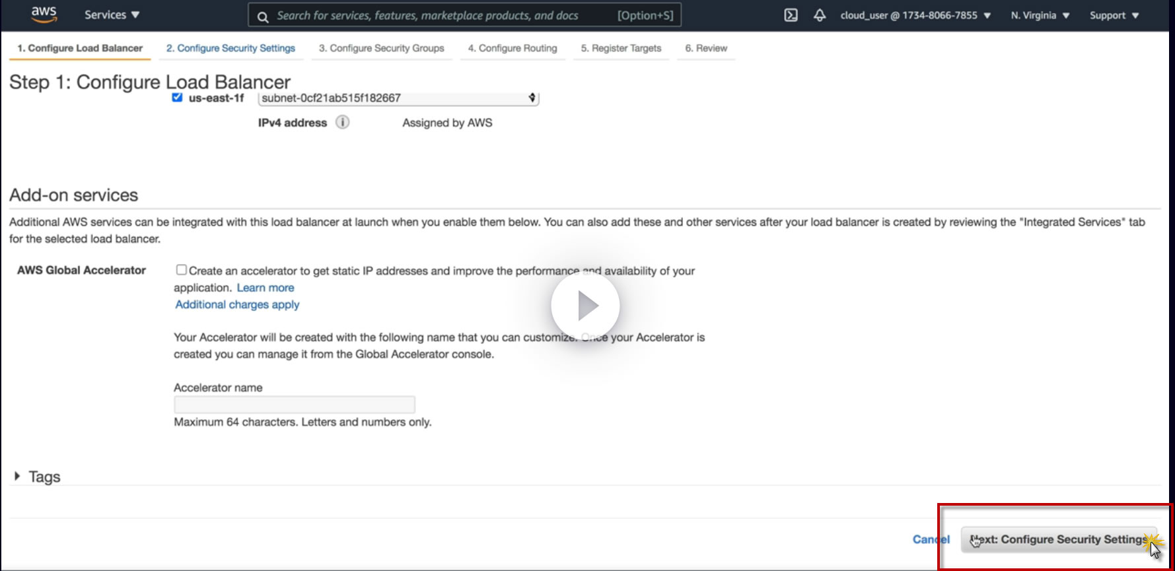Click the IPv4 address info icon

coord(342,122)
